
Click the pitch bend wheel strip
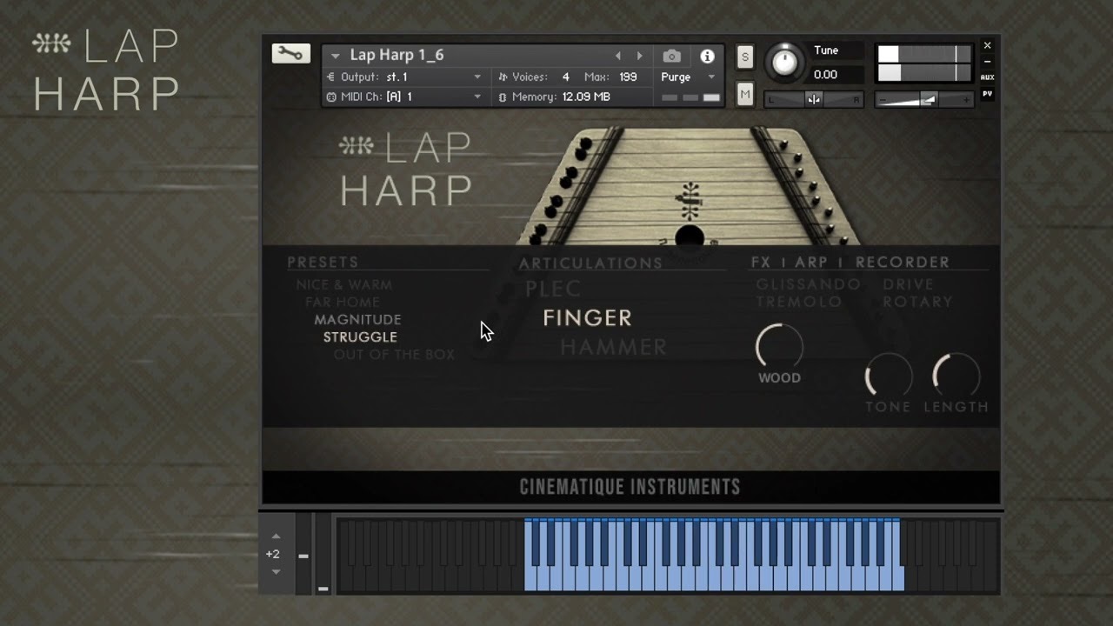[303, 554]
